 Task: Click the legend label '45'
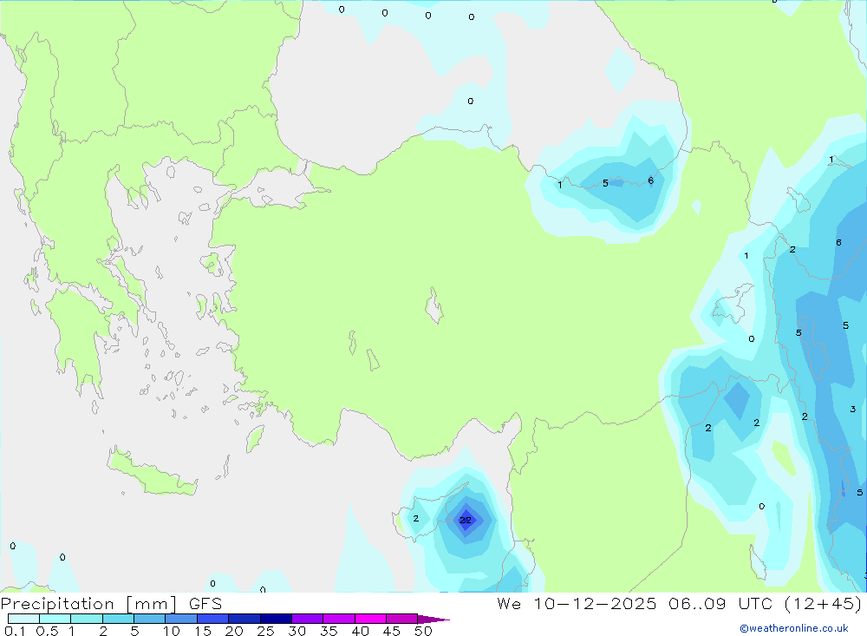click(392, 631)
